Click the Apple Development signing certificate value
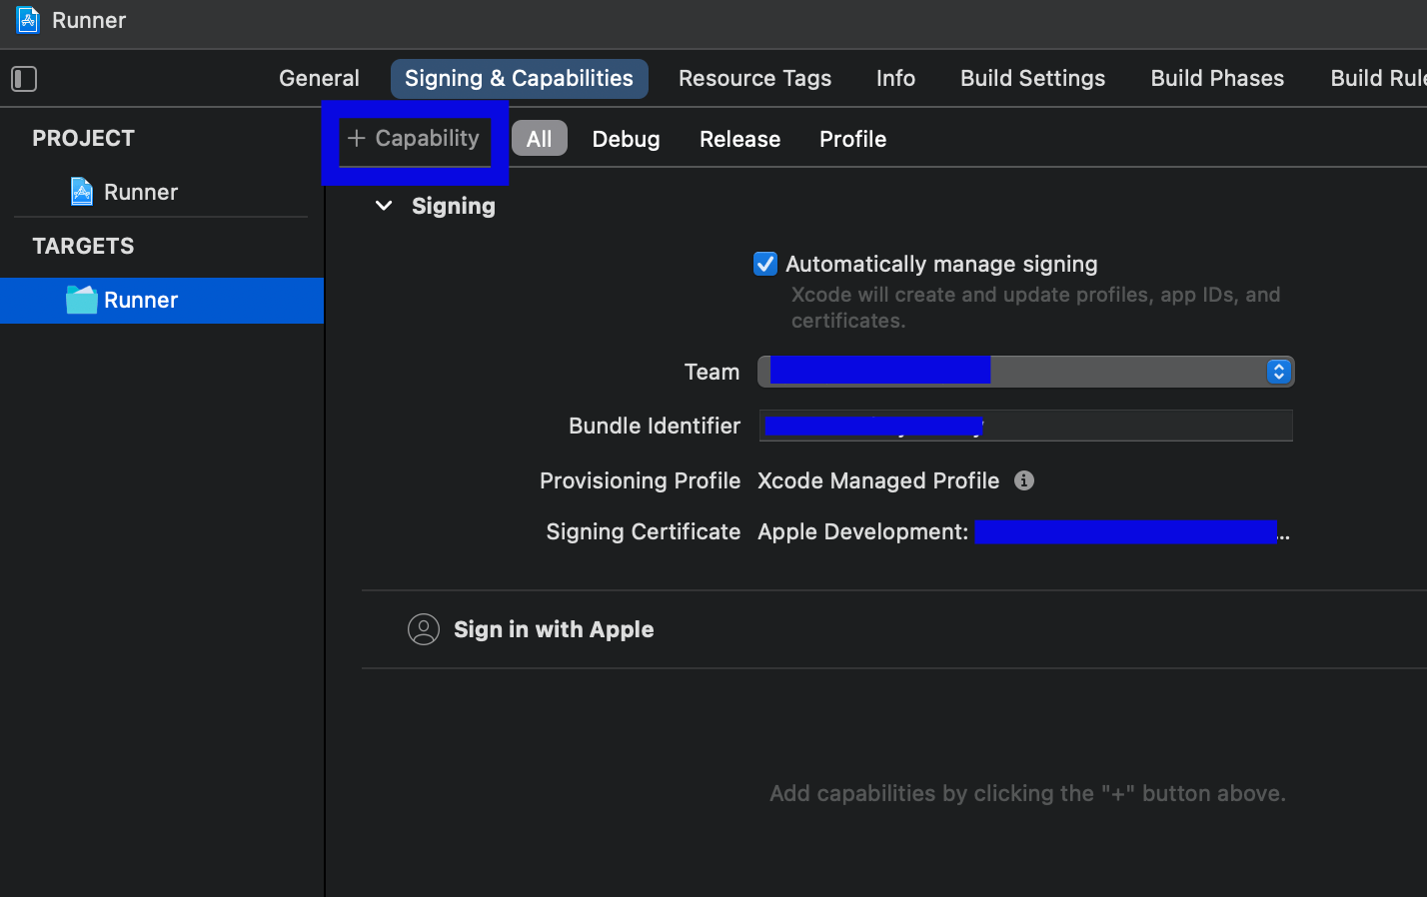Screen dimensions: 1427x897 pos(1023,531)
